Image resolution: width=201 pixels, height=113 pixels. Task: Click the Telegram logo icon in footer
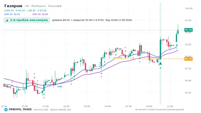[x=6, y=110]
